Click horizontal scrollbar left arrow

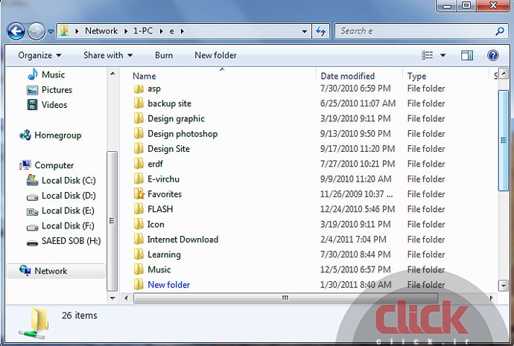[126, 298]
